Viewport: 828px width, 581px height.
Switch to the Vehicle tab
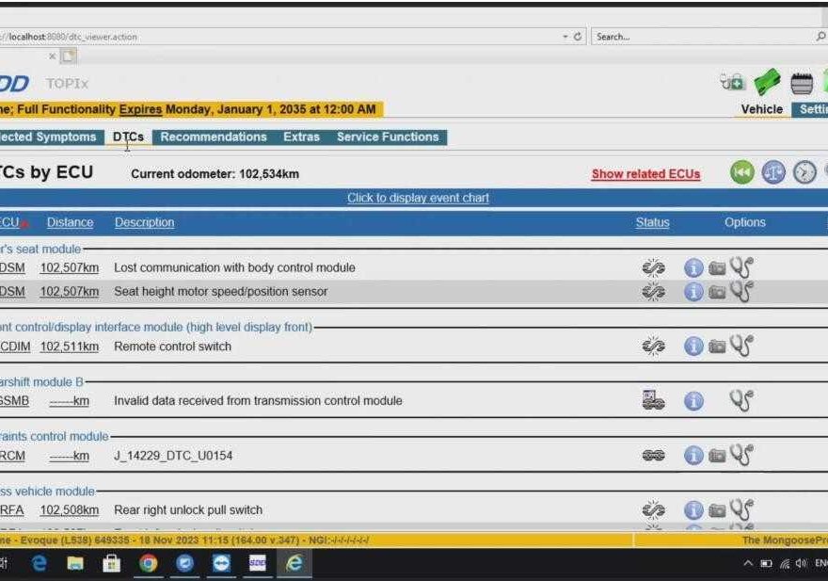[x=761, y=109]
